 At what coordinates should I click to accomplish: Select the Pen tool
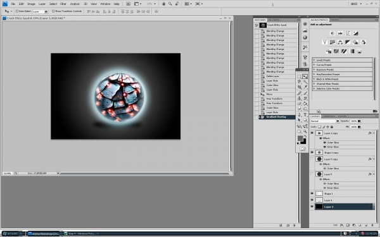[x=300, y=115]
